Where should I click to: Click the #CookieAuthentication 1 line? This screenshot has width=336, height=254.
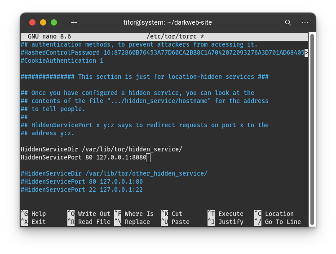click(x=62, y=60)
